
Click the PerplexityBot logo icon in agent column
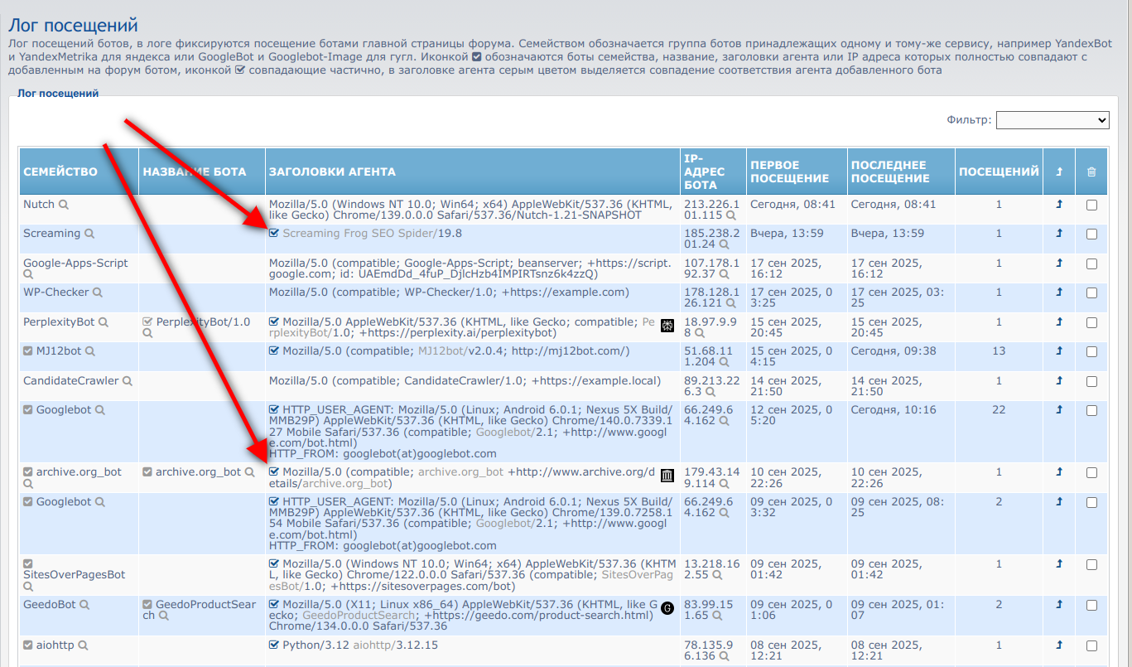[x=667, y=326]
